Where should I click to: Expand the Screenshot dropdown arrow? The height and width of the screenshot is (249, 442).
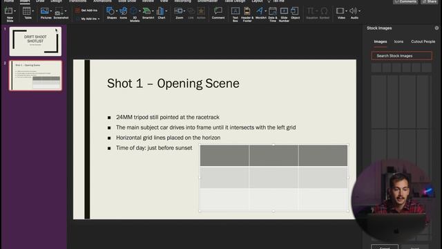point(66,11)
